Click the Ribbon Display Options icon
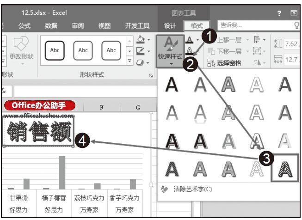This screenshot has width=302, height=220. click(x=294, y=13)
